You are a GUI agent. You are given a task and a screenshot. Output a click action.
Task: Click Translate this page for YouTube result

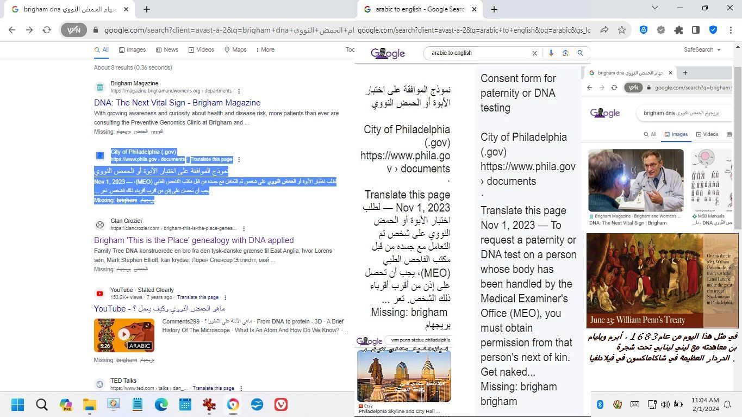point(198,298)
